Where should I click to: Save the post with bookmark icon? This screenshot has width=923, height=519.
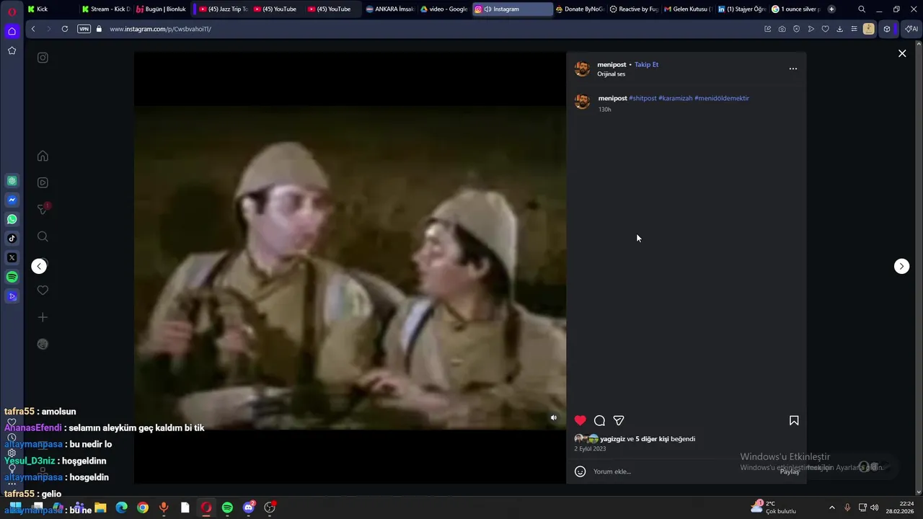point(794,420)
